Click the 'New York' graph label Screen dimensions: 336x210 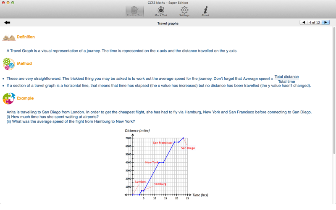click(152, 162)
